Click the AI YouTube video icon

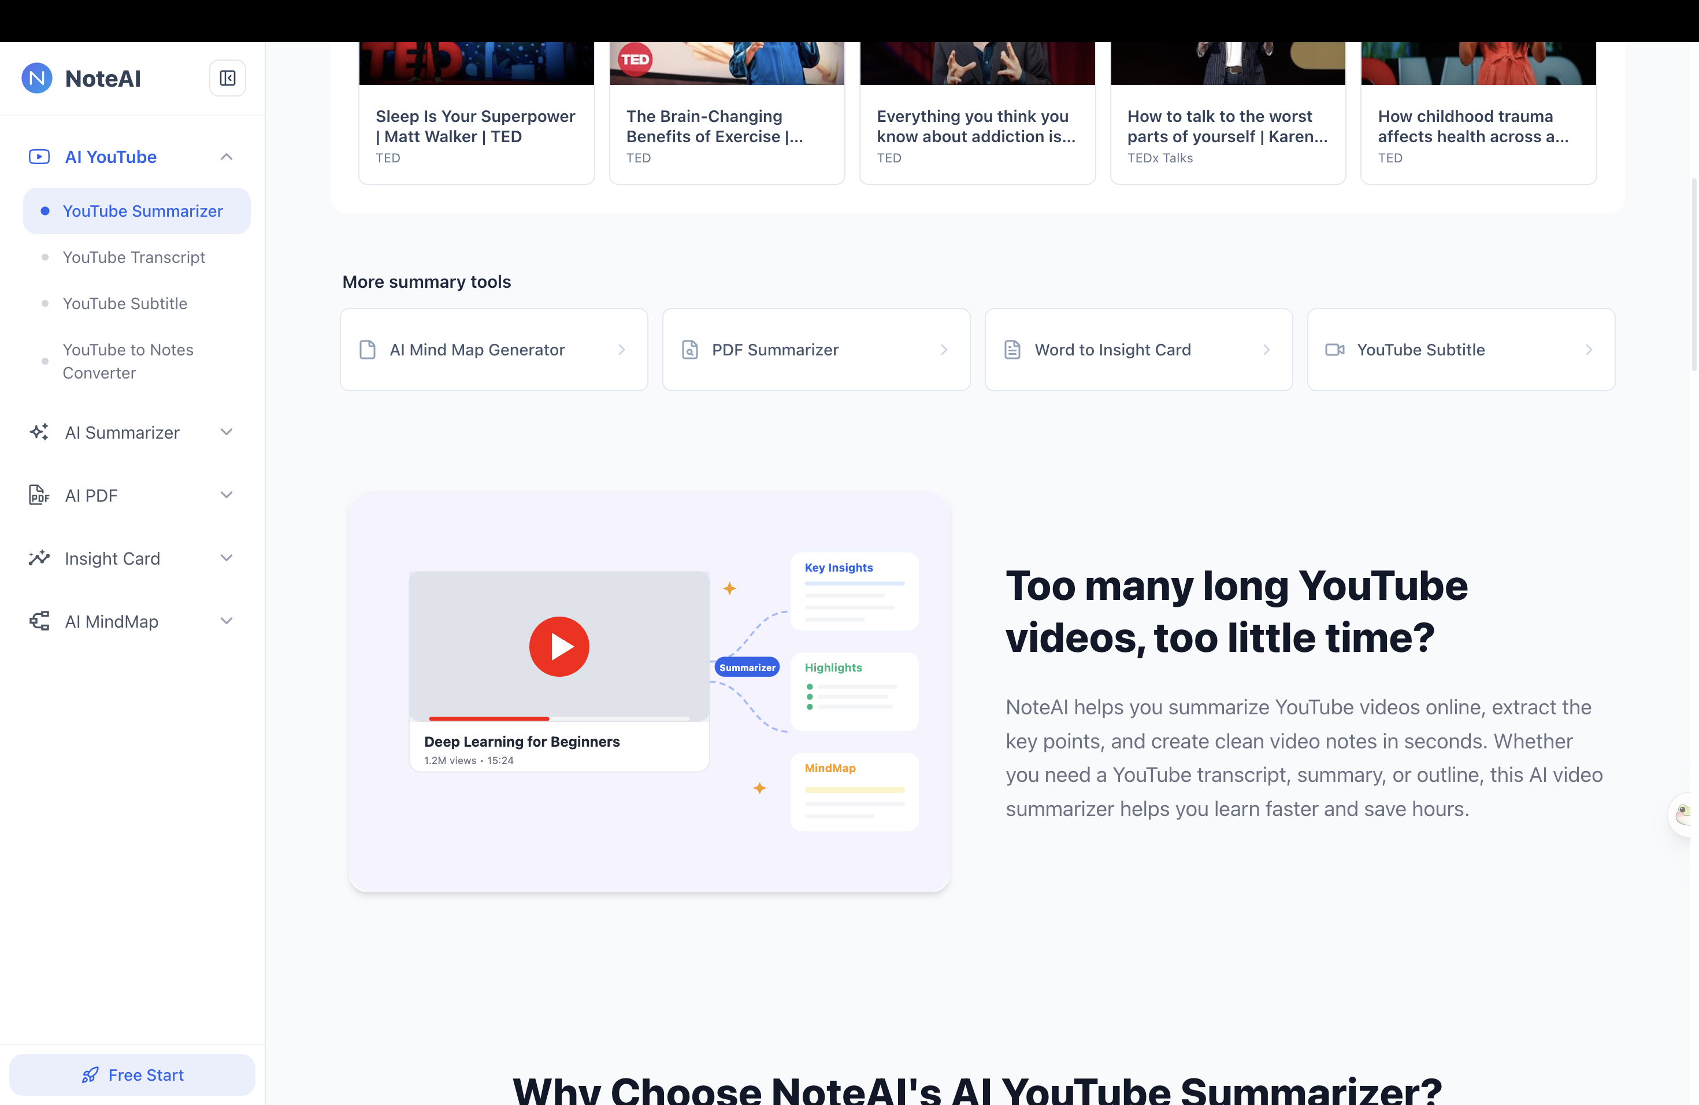tap(39, 156)
